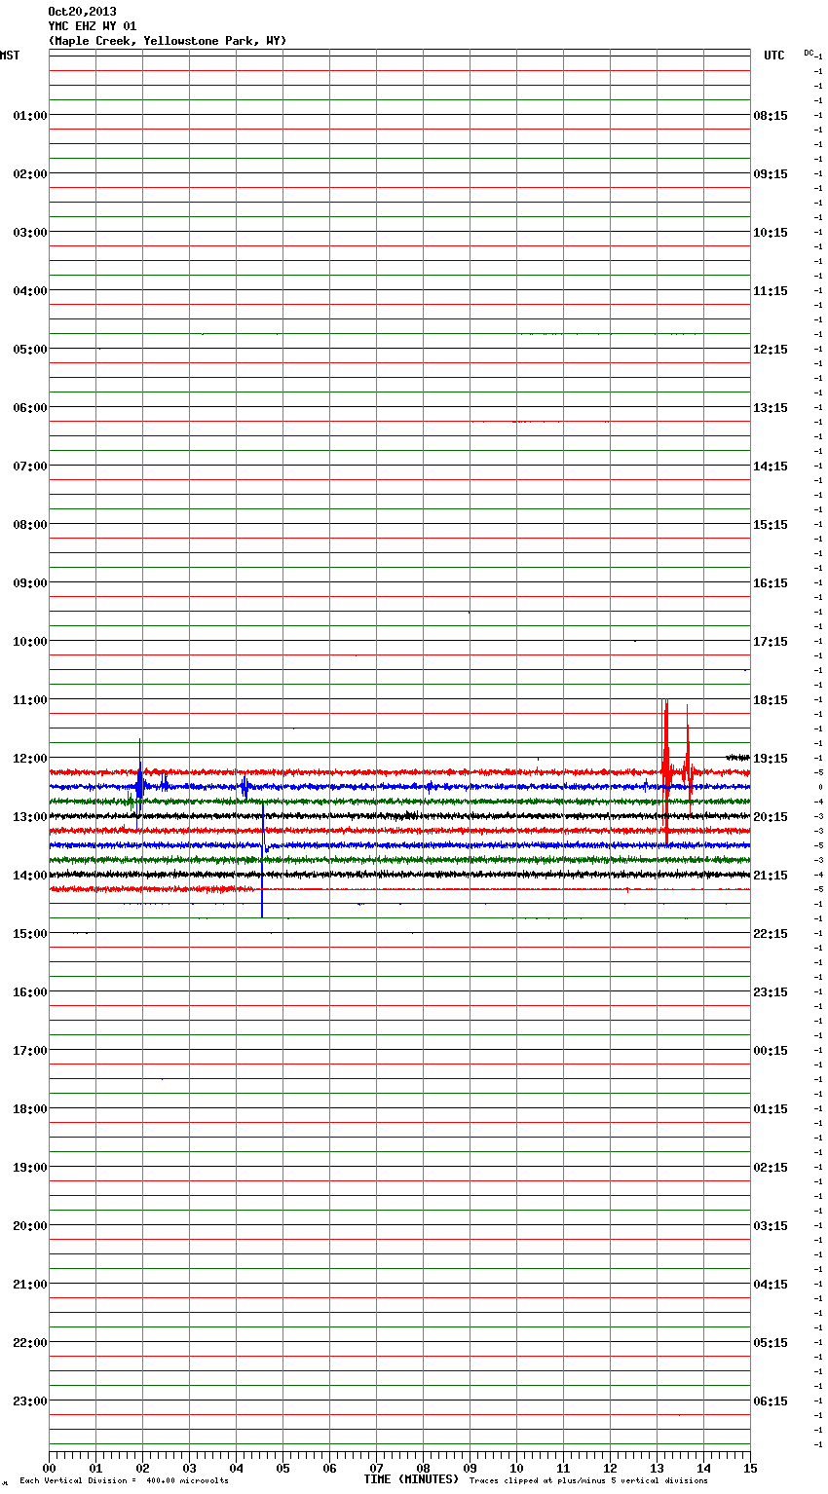Click the 23:15 UTC time label

pos(771,992)
